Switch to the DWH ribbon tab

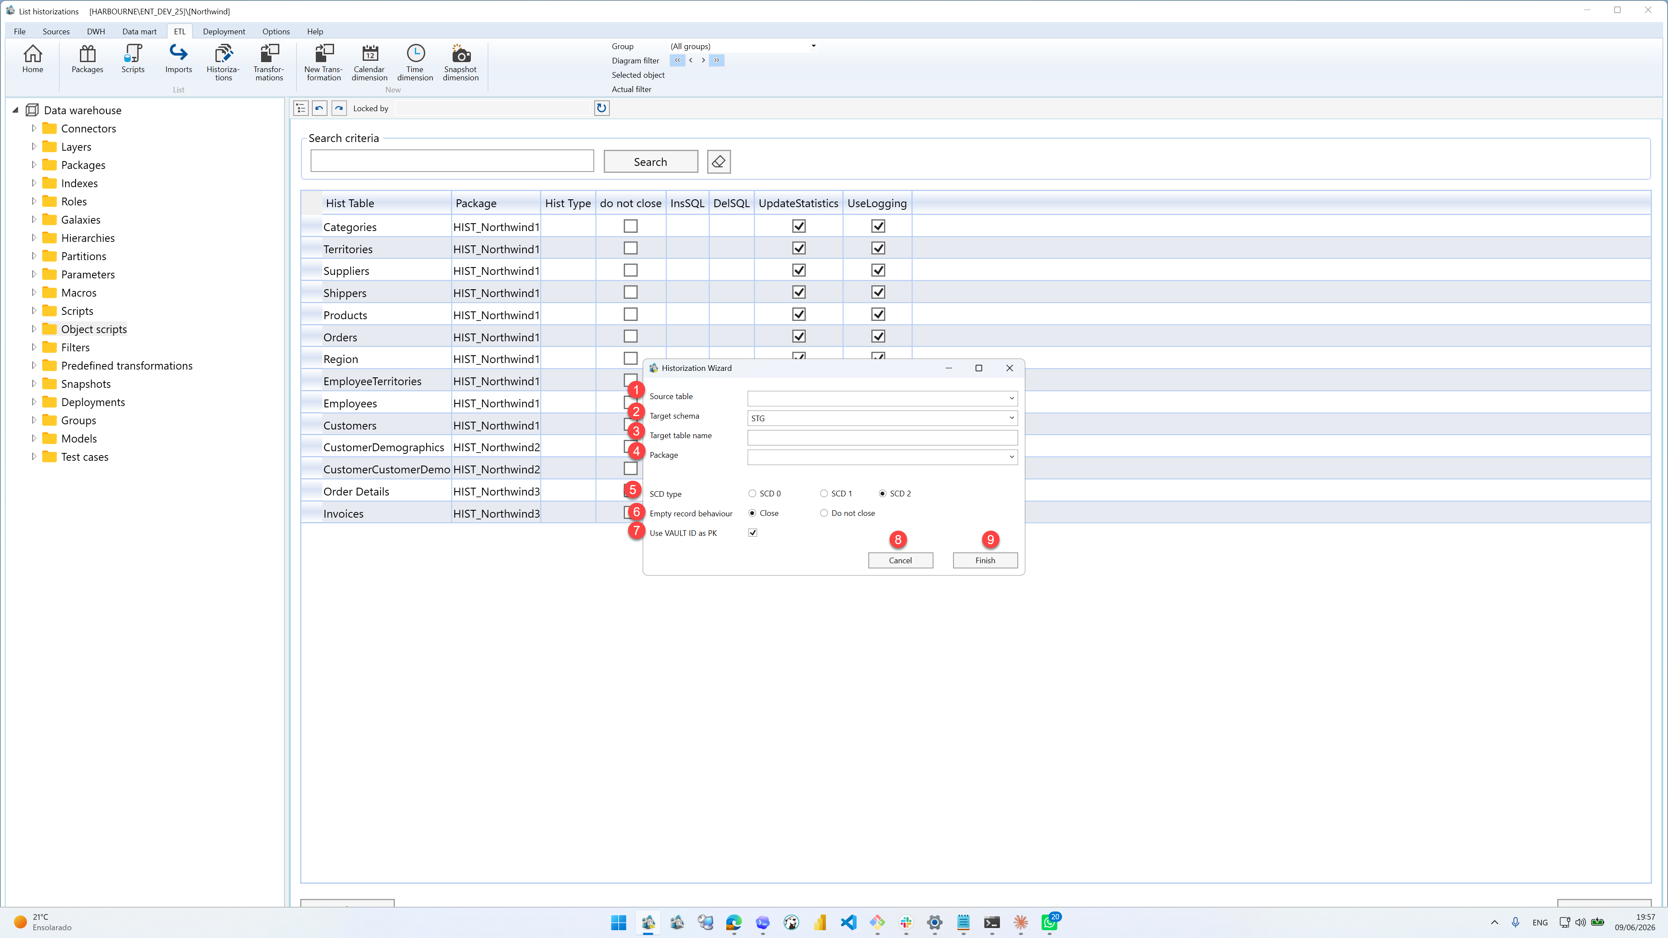tap(96, 31)
